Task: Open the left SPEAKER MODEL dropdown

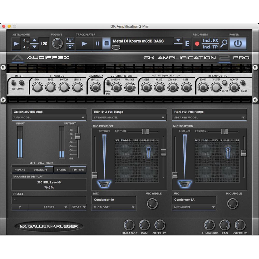Action: (x=129, y=117)
